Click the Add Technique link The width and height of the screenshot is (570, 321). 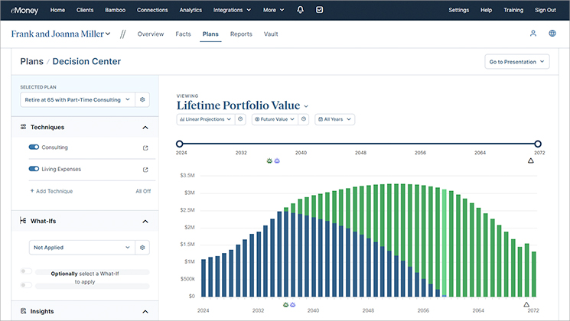(51, 191)
